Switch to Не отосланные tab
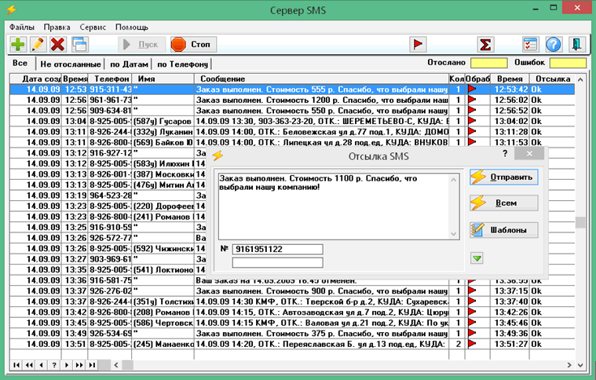The height and width of the screenshot is (380, 596). point(71,64)
